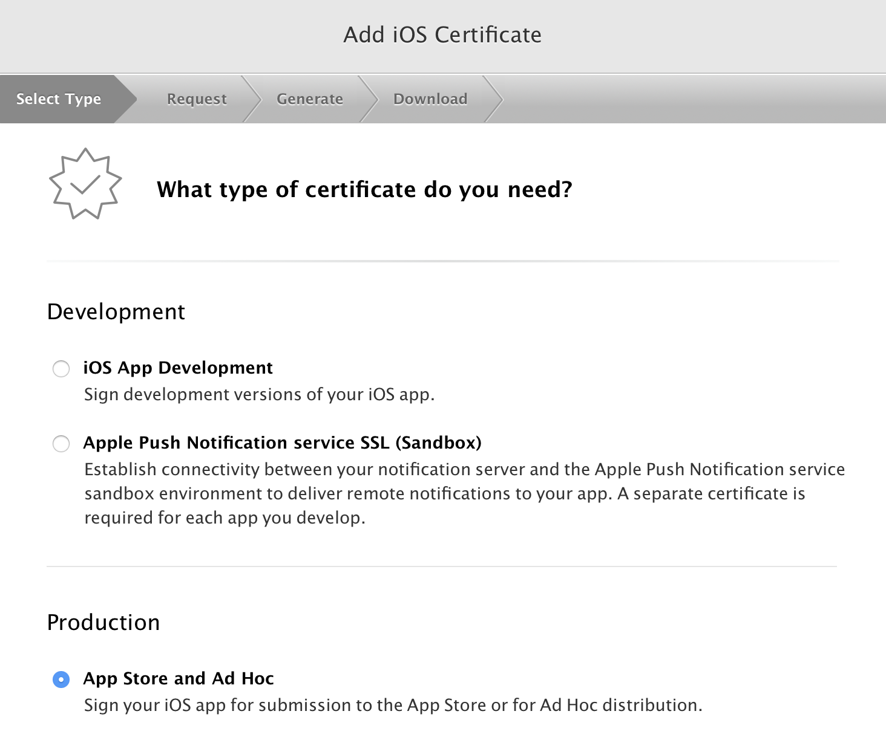Choose the Apple Push Notification Sandbox radio button
Image resolution: width=886 pixels, height=740 pixels.
(61, 444)
